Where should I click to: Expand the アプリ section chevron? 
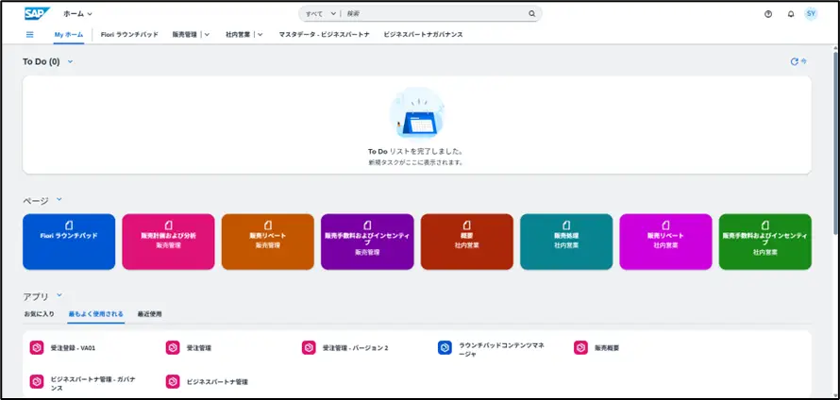59,295
